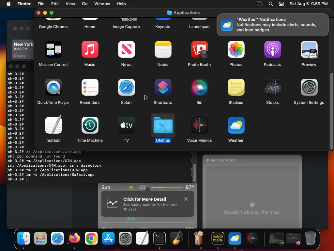This screenshot has width=334, height=251.
Task: Select the Notes app icon
Action: coord(163,50)
